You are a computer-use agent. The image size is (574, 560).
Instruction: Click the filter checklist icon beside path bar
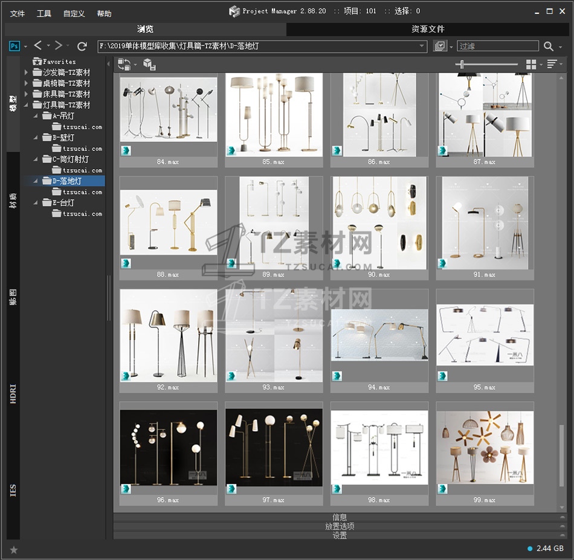tap(440, 46)
